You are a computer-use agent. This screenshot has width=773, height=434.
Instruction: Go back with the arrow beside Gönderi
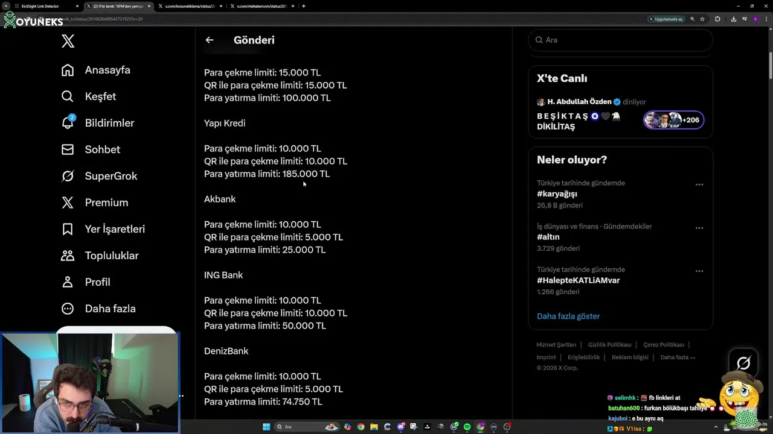point(210,40)
